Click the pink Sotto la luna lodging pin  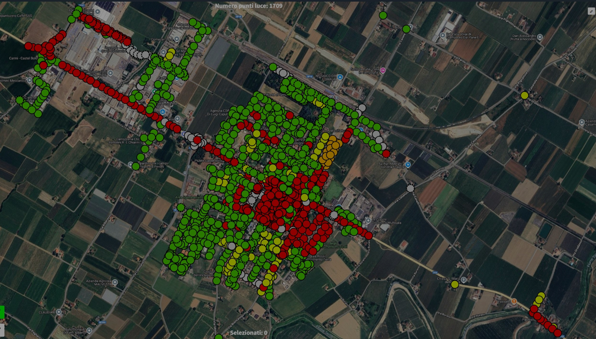[383, 70]
